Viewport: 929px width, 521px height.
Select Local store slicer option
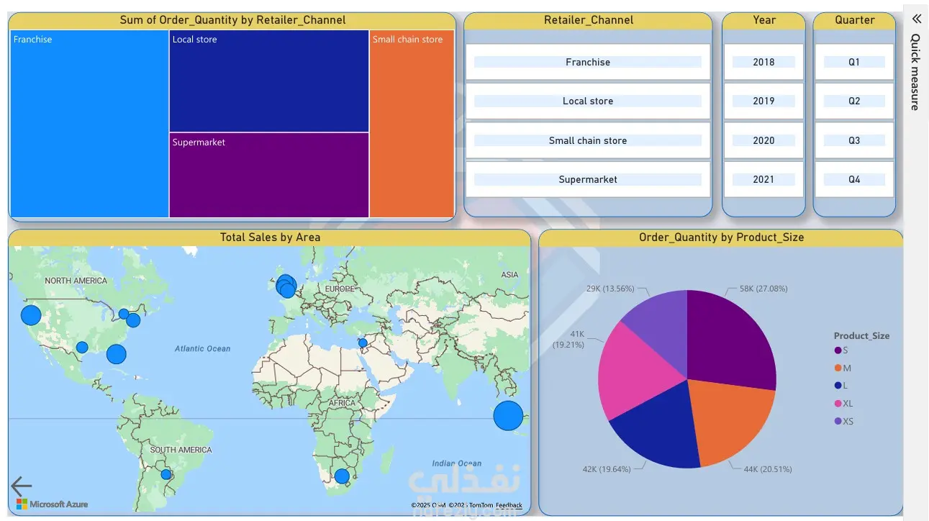coord(588,101)
